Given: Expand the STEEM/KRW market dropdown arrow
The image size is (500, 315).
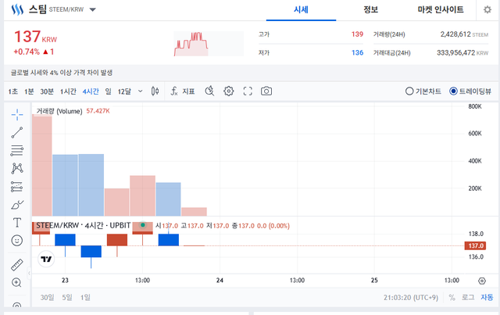Looking at the screenshot, I should [92, 9].
